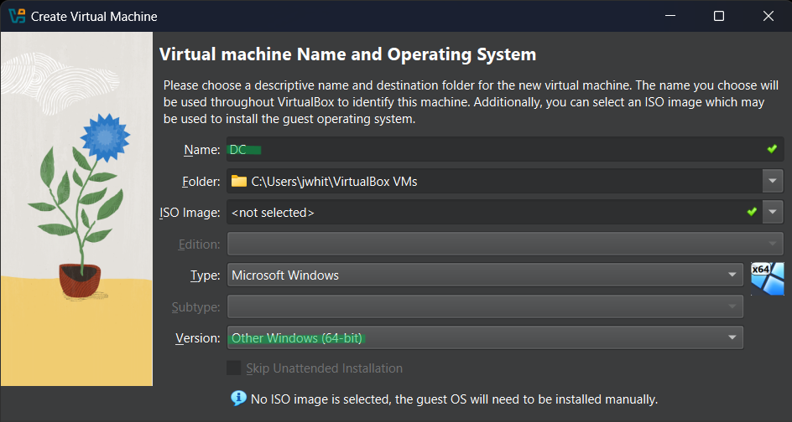Image resolution: width=792 pixels, height=422 pixels.
Task: Close the Create Virtual Machine window
Action: coord(768,16)
